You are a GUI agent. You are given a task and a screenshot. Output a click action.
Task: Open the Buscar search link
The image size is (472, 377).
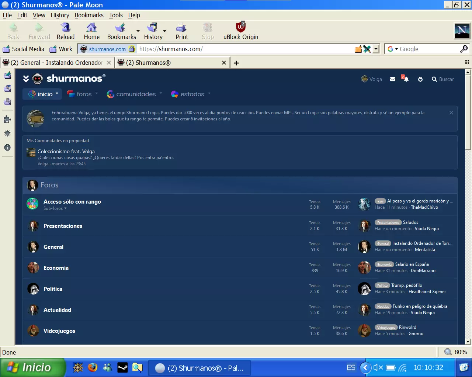pyautogui.click(x=443, y=79)
